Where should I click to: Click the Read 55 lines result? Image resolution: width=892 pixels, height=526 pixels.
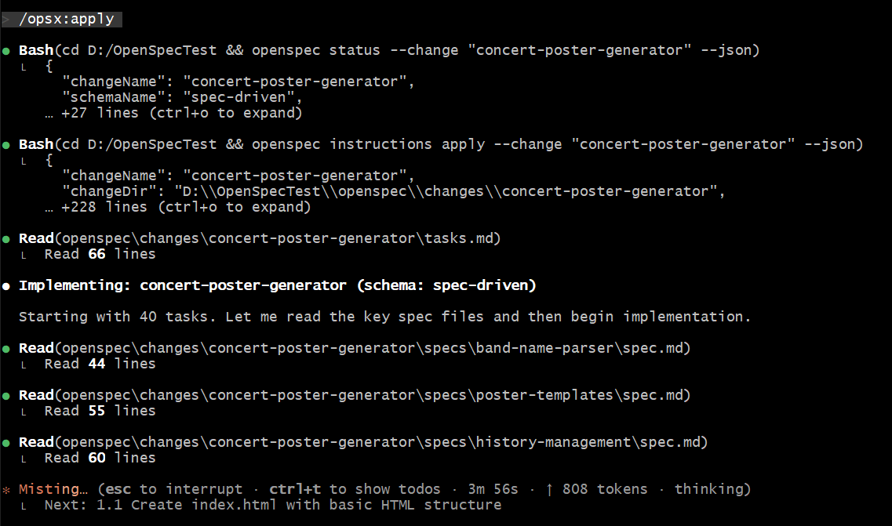[100, 411]
